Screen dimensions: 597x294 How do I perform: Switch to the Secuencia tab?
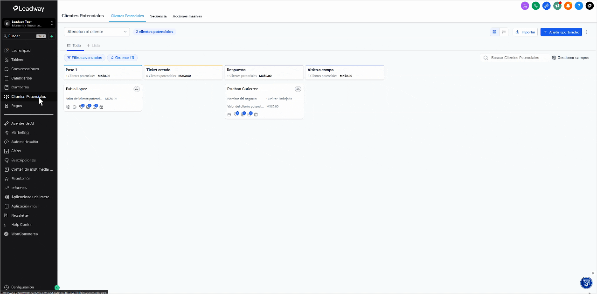point(158,16)
